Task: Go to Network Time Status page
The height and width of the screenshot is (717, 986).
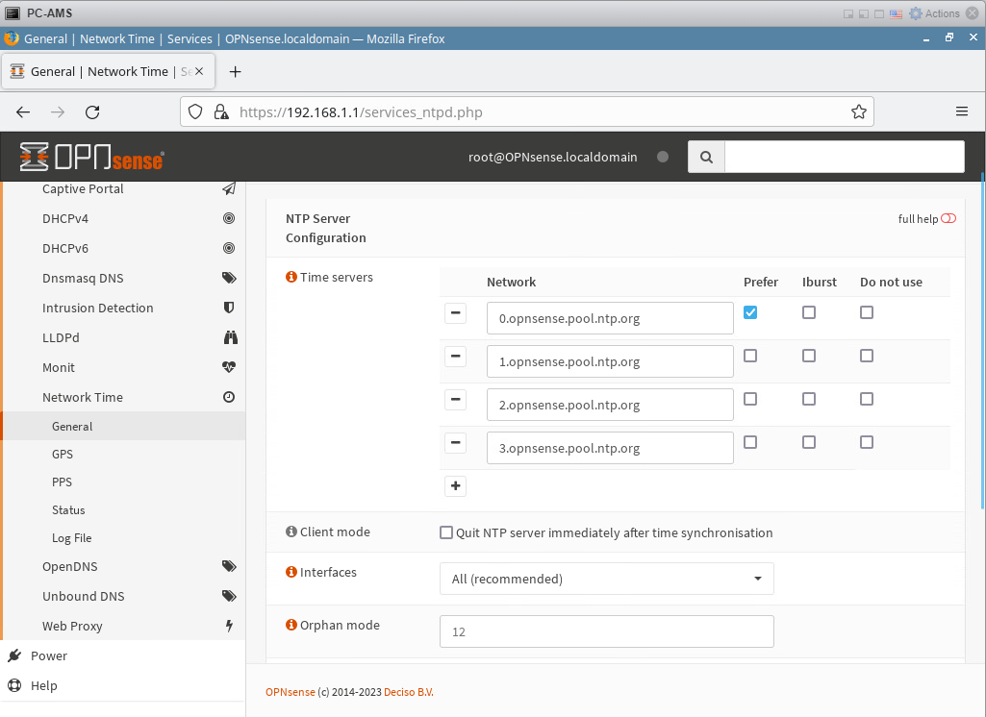Action: (68, 509)
